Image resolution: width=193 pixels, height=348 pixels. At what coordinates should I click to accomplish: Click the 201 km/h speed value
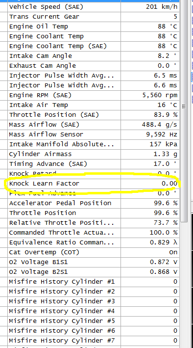[162, 7]
